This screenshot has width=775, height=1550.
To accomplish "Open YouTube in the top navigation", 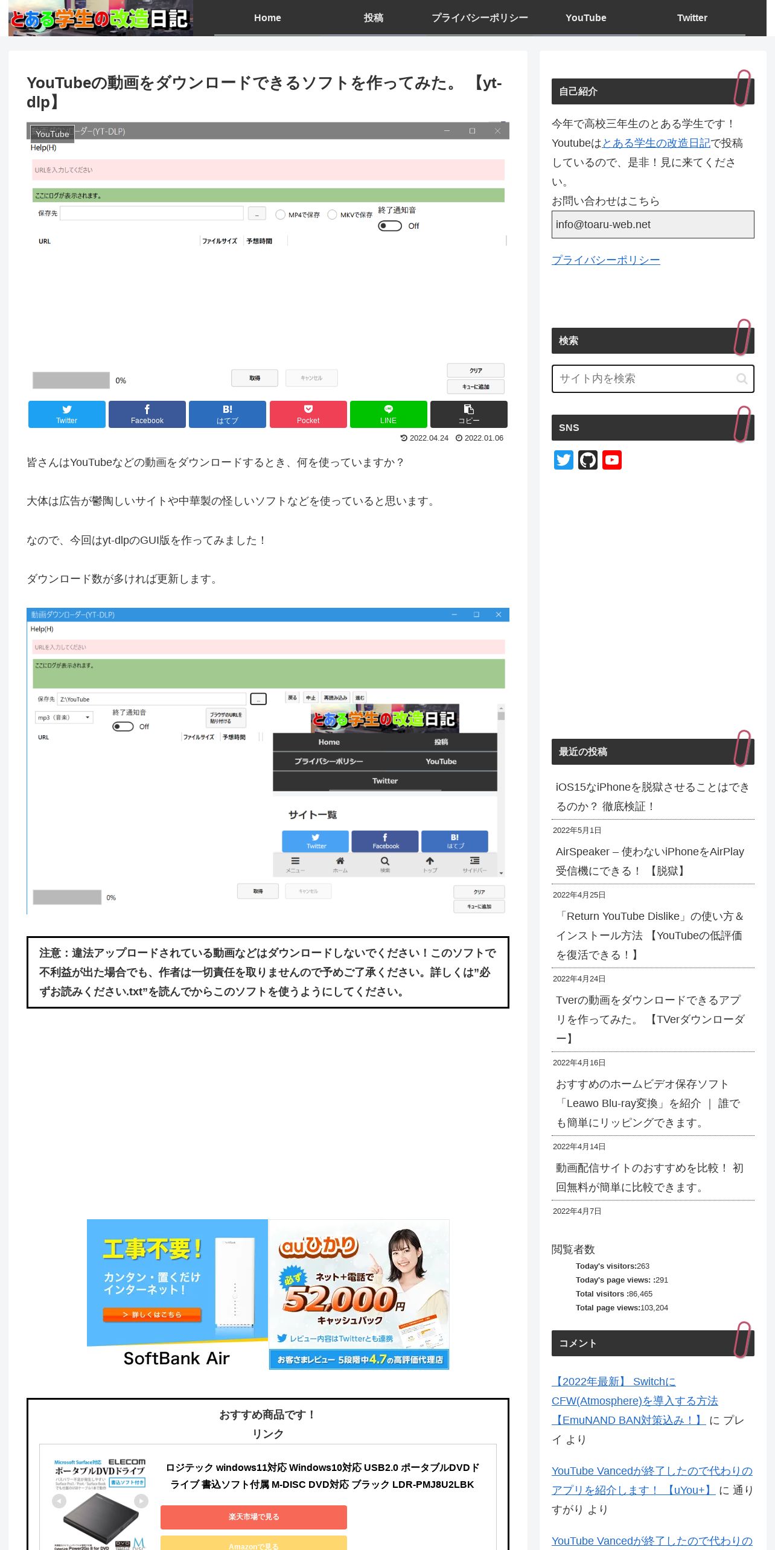I will click(x=586, y=18).
